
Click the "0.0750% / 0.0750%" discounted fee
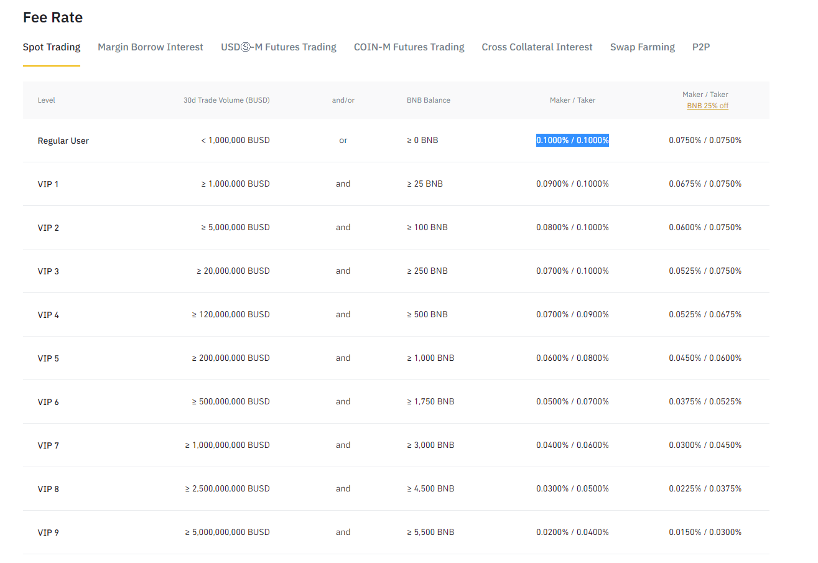[705, 141]
